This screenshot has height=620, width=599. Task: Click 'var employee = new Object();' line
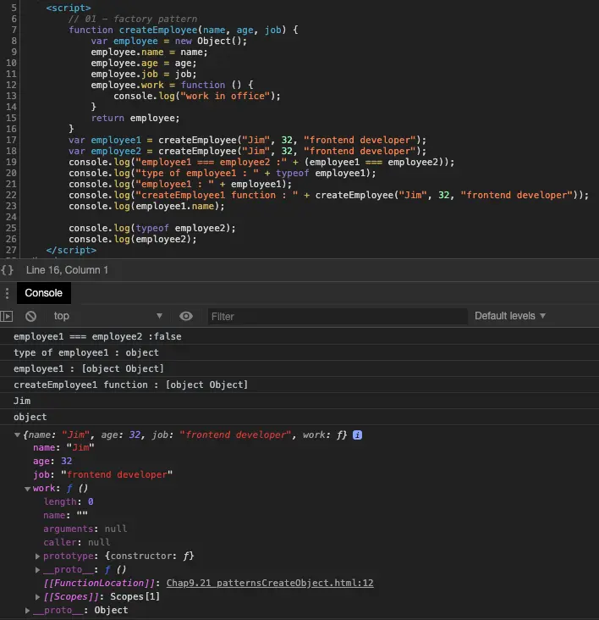coord(169,42)
